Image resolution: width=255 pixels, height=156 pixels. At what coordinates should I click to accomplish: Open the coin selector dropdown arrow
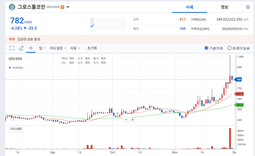tap(68, 7)
